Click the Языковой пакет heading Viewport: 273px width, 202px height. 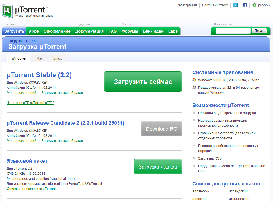click(27, 161)
